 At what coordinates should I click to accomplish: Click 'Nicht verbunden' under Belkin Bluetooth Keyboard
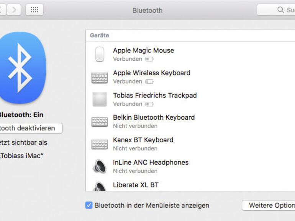[135, 126]
